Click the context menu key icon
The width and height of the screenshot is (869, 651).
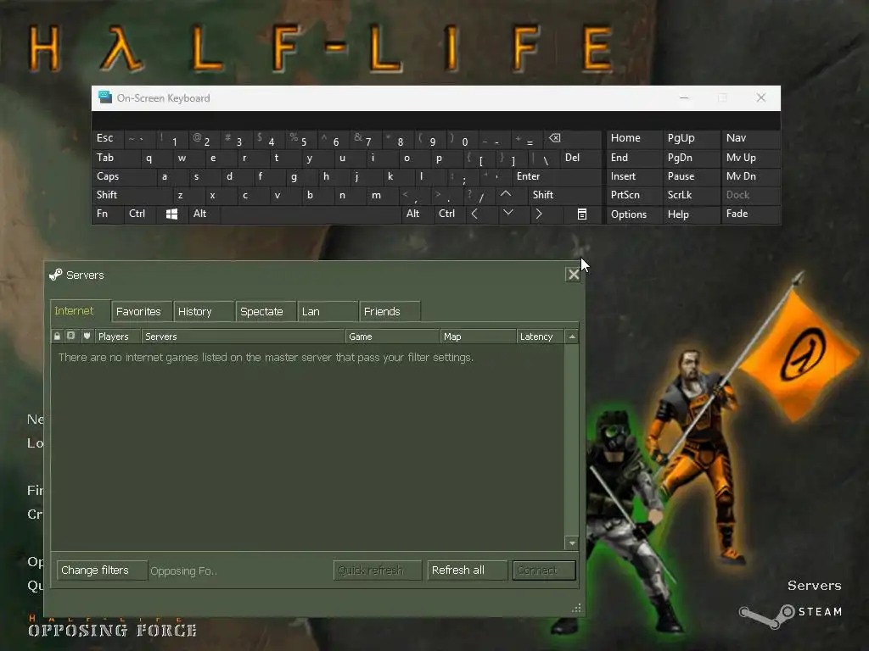(x=582, y=214)
